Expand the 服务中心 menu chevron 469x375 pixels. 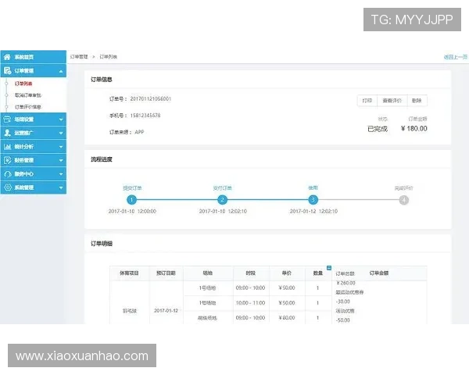61,174
